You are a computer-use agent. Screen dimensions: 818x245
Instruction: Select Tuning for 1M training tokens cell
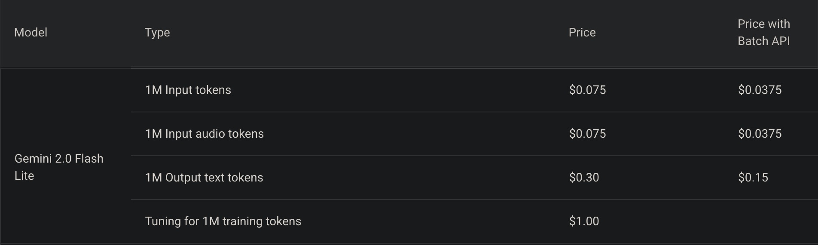pos(223,221)
